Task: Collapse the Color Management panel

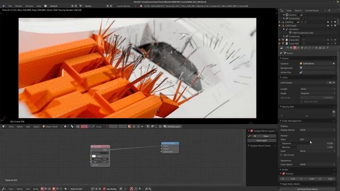Action: (292, 120)
